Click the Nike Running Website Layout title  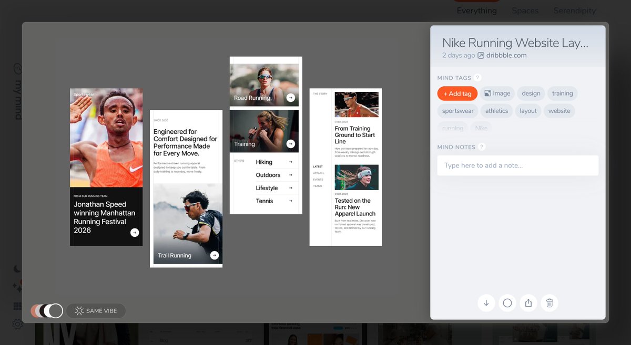tap(515, 43)
